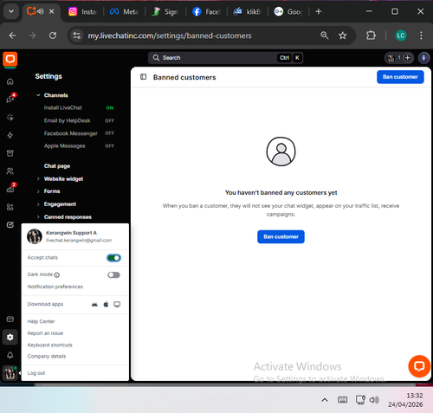
Task: Switch to the Facebook browser tab
Action: (206, 12)
